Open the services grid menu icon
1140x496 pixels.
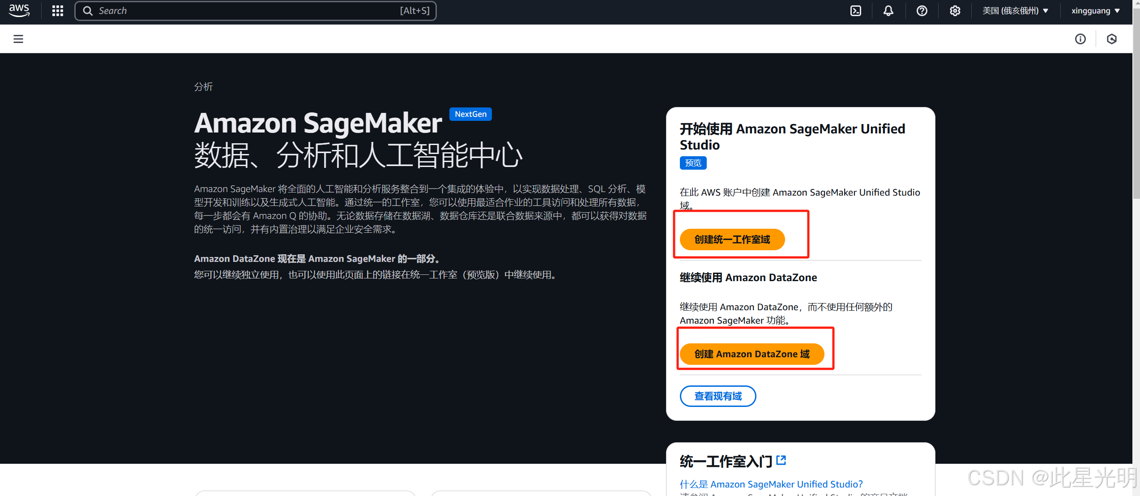tap(58, 11)
